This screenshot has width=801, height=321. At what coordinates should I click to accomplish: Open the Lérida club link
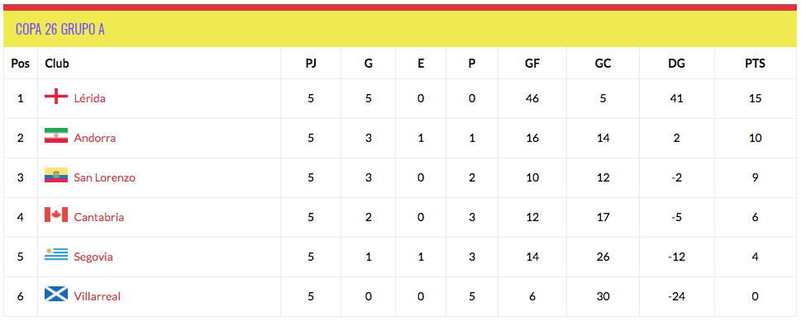coord(90,98)
